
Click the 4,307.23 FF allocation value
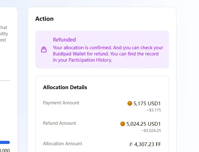tap(147, 144)
